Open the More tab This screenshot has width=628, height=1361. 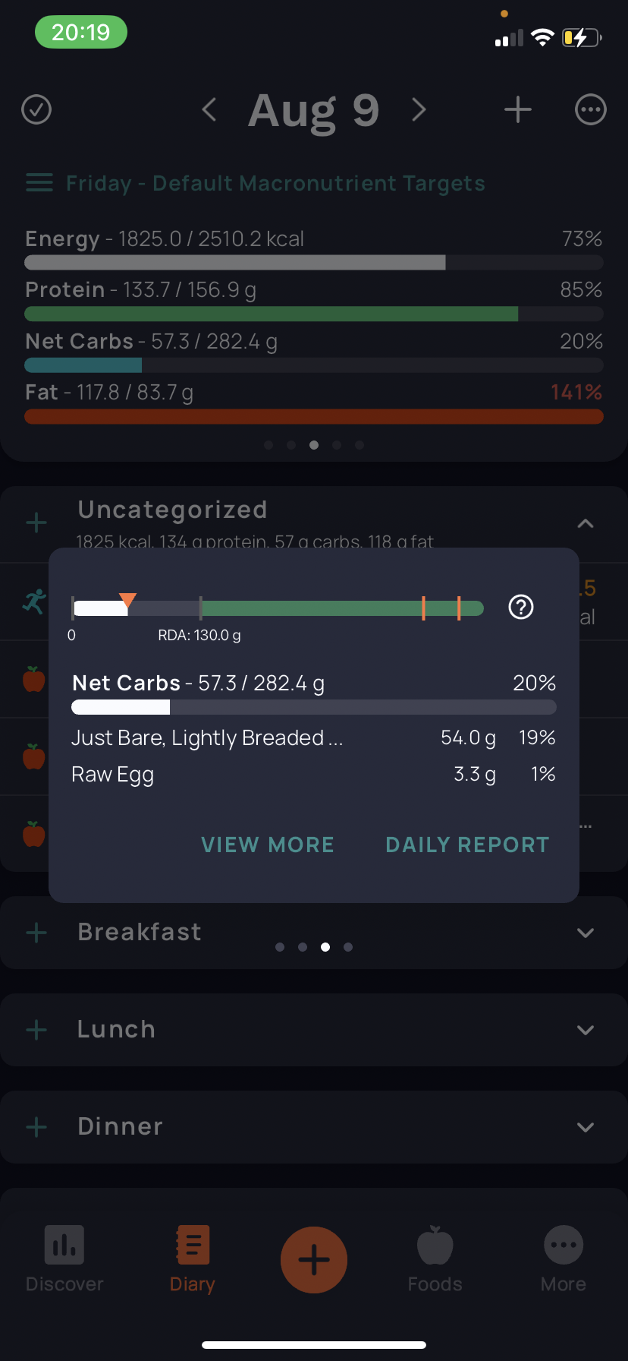pos(564,1260)
